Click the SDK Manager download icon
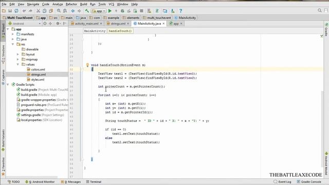329x185 pixels. [x=173, y=11]
